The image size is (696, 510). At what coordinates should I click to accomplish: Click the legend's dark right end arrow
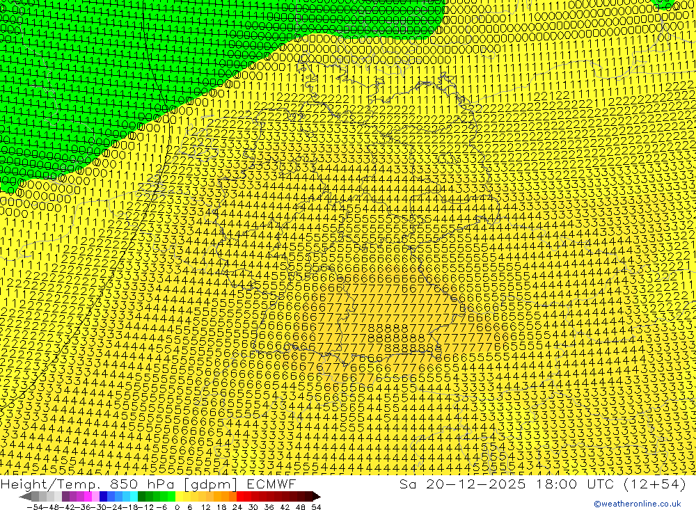317,497
